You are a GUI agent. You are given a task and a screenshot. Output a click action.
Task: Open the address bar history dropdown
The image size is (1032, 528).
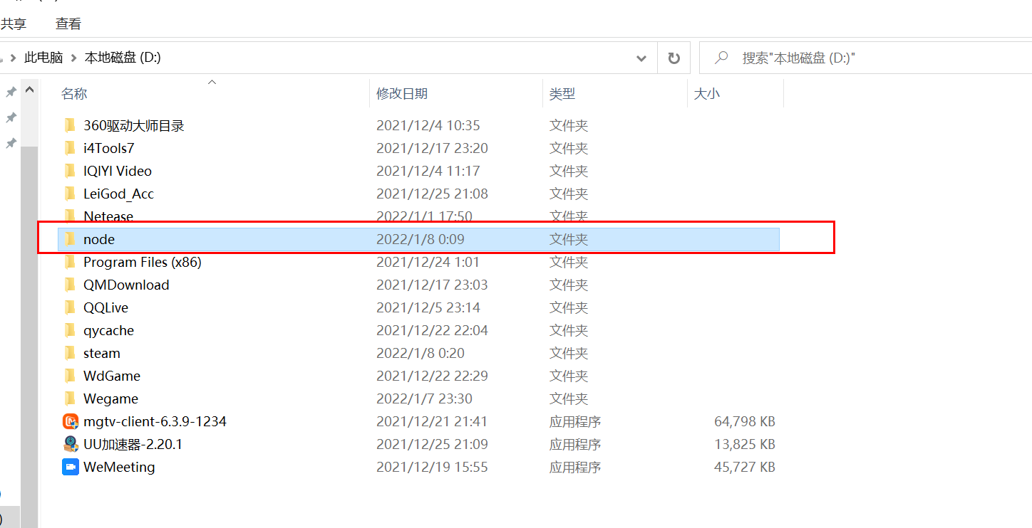coord(641,58)
